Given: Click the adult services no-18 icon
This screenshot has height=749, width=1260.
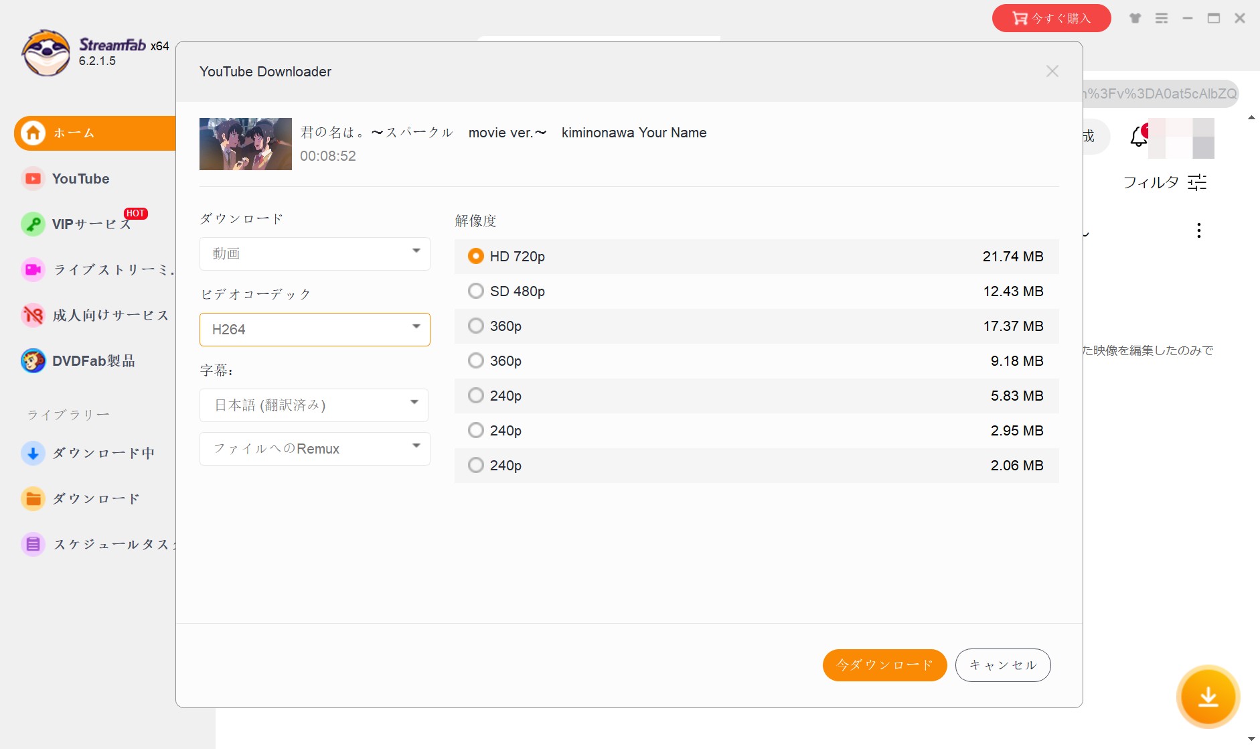Looking at the screenshot, I should click(x=33, y=315).
